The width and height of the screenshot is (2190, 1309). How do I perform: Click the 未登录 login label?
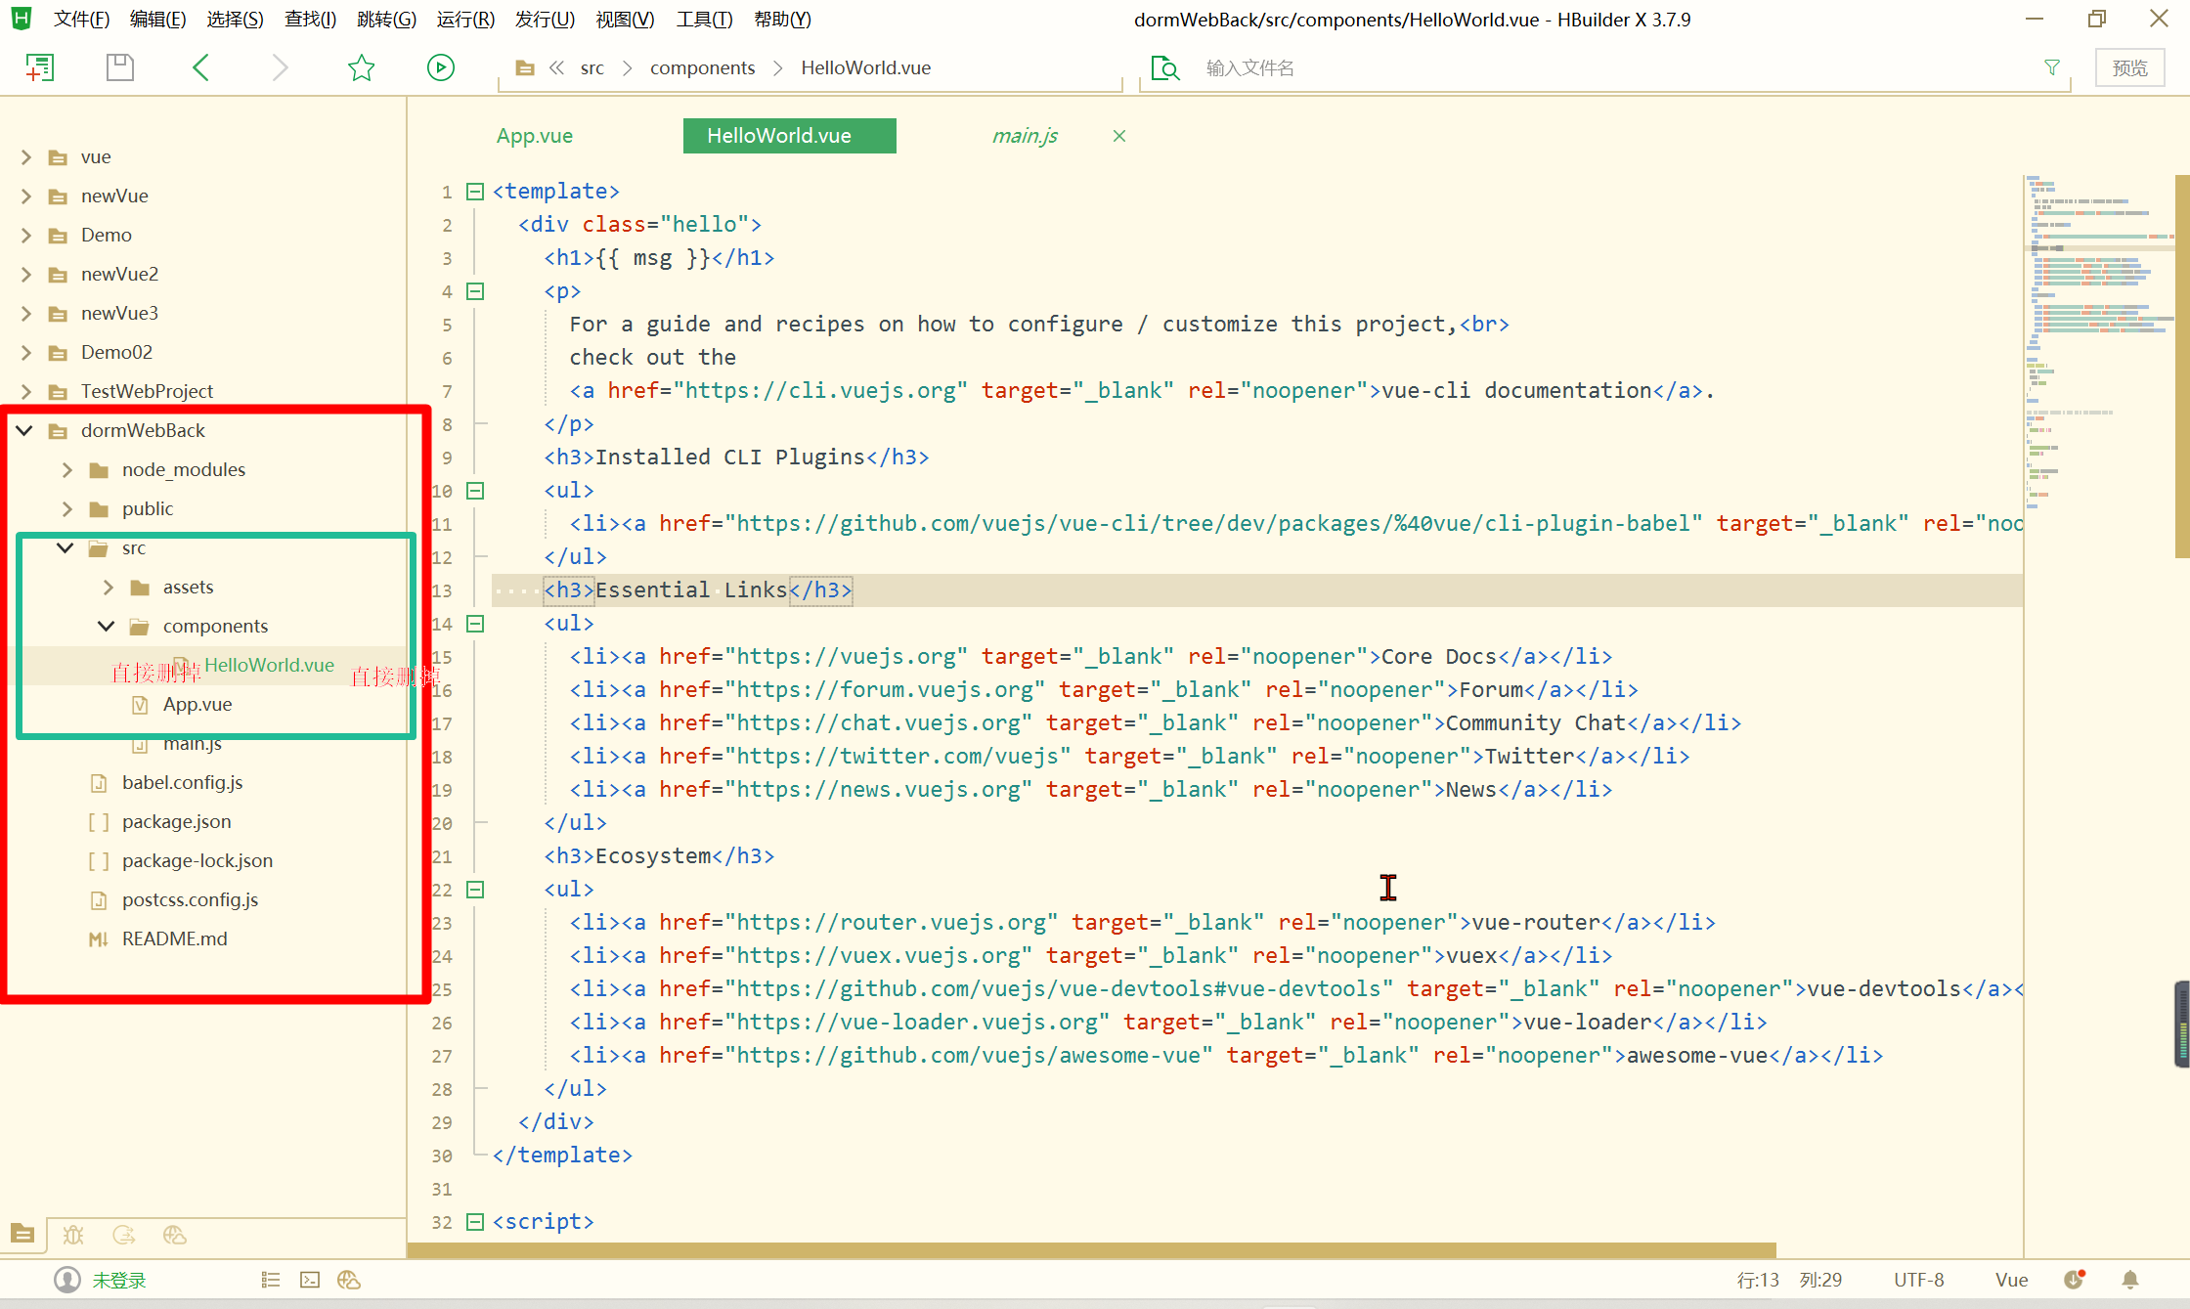click(x=119, y=1280)
